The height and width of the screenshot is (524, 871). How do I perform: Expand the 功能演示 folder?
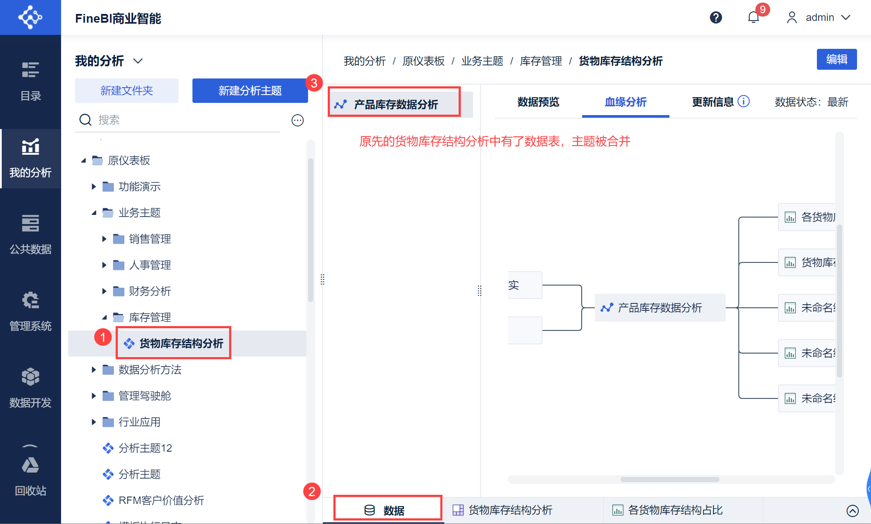point(93,187)
